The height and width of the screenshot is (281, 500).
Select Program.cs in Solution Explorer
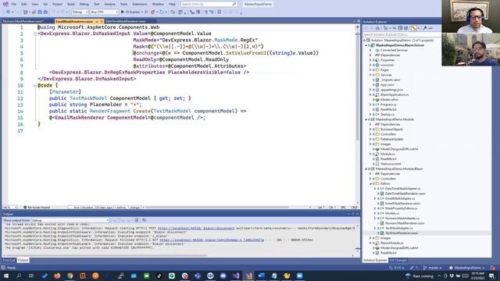pyautogui.click(x=388, y=105)
